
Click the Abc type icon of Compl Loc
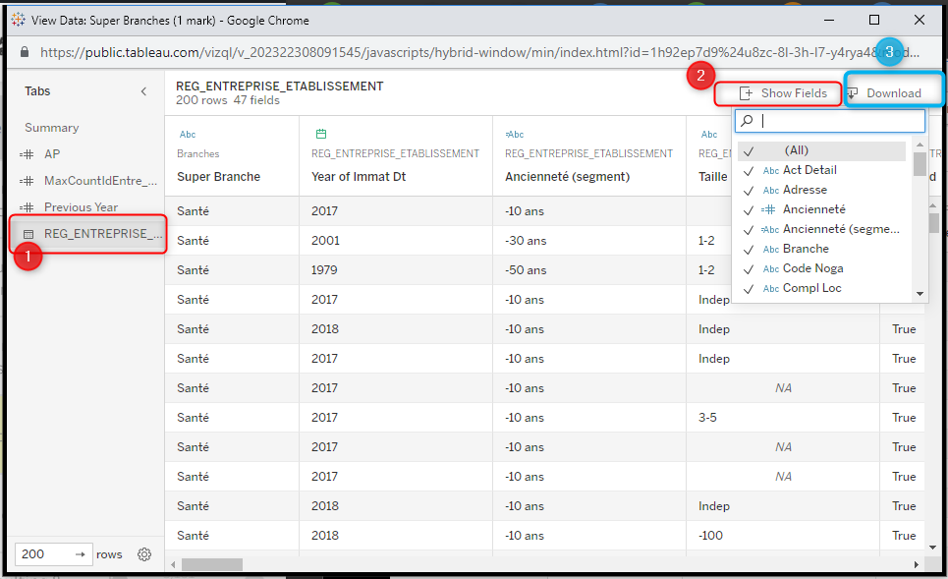coord(771,289)
